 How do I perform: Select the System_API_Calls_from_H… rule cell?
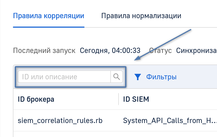tap(170, 121)
